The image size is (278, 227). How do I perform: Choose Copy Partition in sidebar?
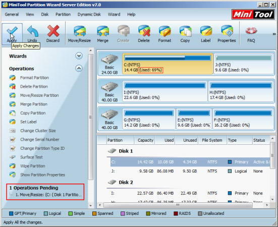point(33,113)
